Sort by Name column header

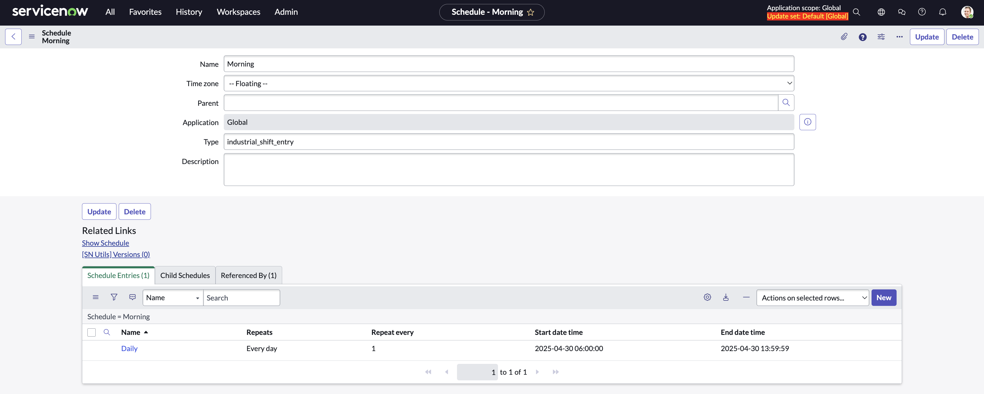tap(130, 332)
